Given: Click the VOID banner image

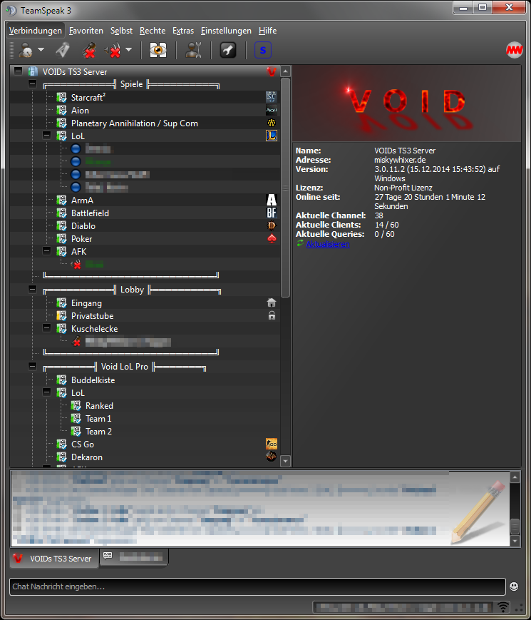Looking at the screenshot, I should pos(406,103).
